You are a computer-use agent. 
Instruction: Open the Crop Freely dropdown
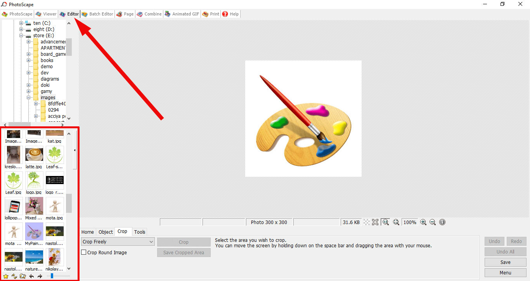coord(118,241)
